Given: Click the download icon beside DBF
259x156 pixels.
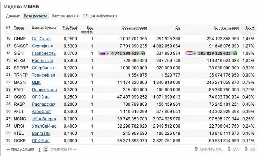Looking at the screenshot, I should coord(246,149).
